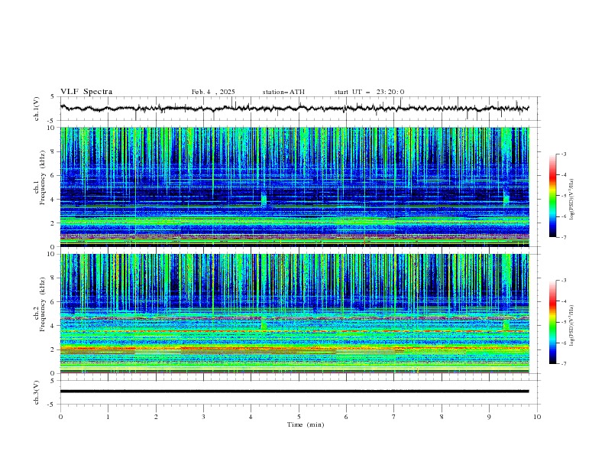
Task: Click the ch.2 "Frequency (kHz)" axis label
Action: tap(43, 304)
